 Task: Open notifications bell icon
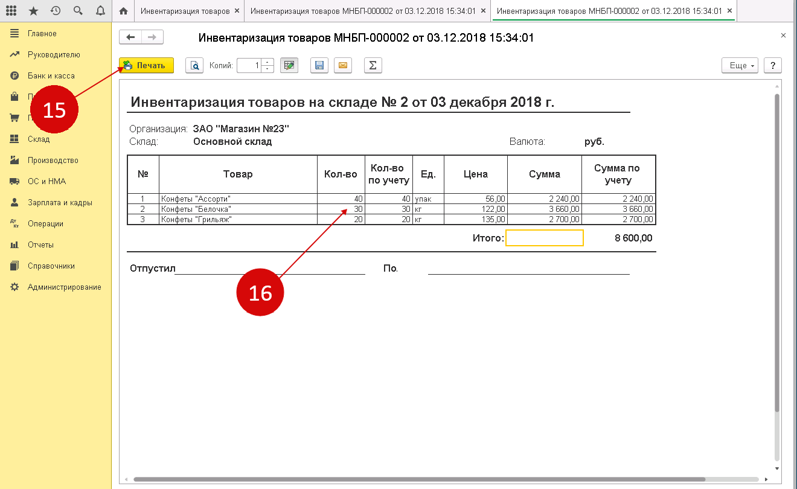coord(100,11)
